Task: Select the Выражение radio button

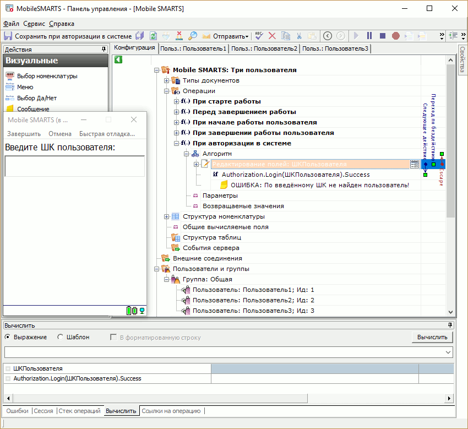Action: coord(8,336)
